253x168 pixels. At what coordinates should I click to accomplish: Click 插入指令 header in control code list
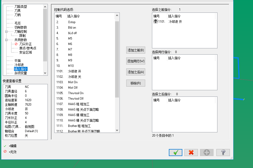click(x=90, y=16)
